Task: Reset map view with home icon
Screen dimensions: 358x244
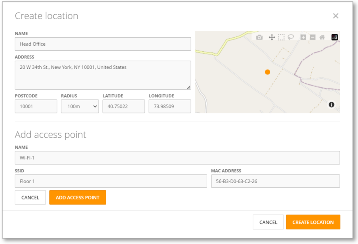Action: pos(322,37)
